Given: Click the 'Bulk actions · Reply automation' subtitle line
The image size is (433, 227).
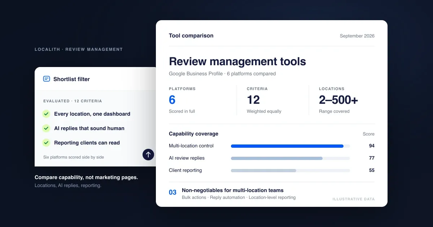Looking at the screenshot, I should 239,197.
